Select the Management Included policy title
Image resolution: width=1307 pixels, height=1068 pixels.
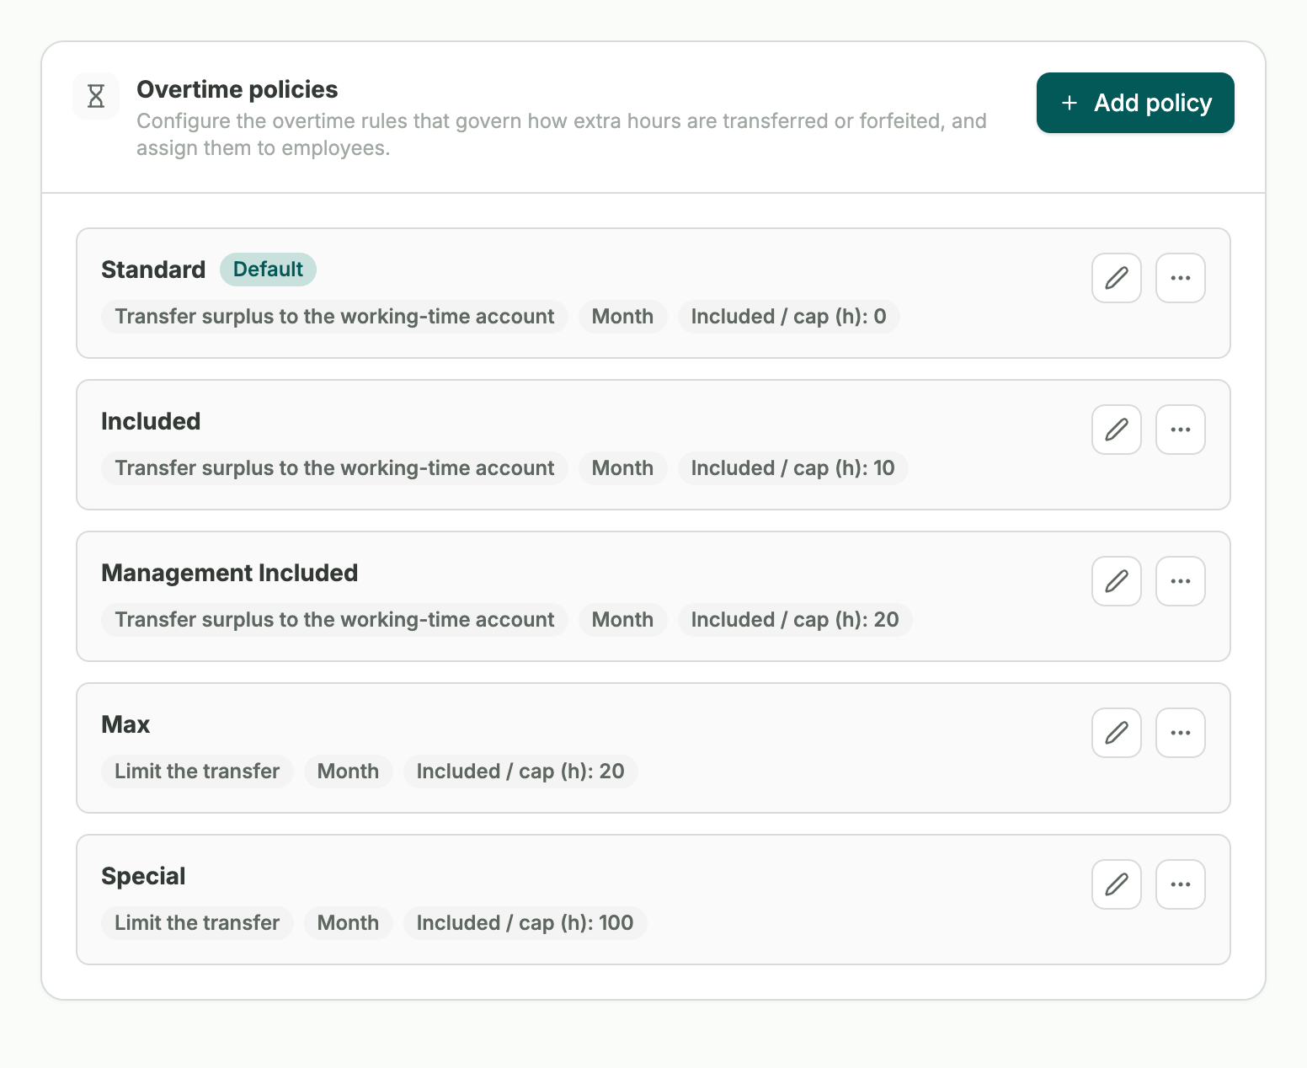click(x=230, y=573)
